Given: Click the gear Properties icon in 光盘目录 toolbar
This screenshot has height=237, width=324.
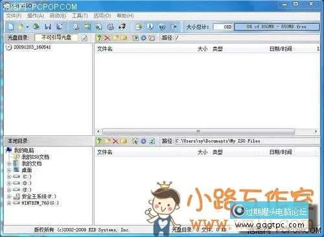Looking at the screenshot, I should [143, 38].
